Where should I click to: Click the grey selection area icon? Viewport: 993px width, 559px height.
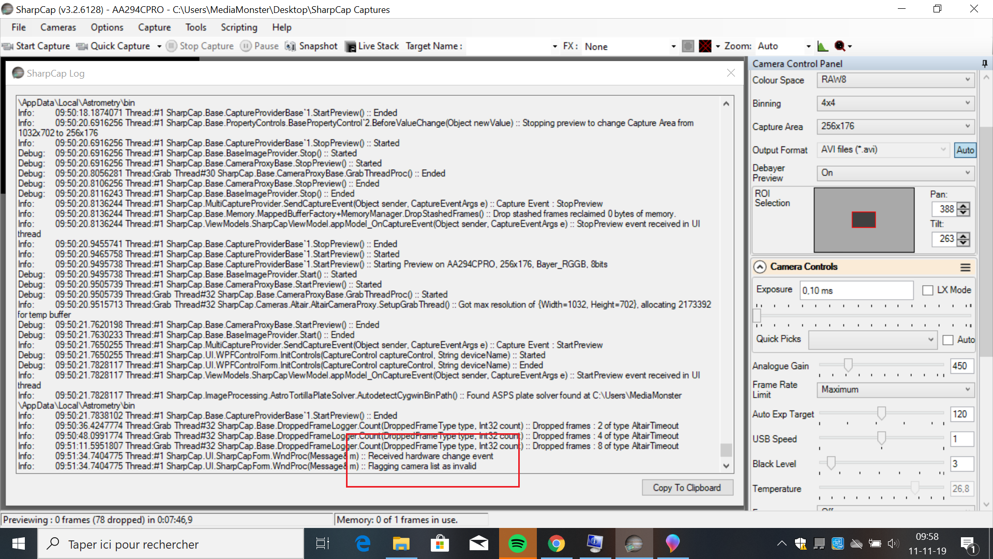coord(688,46)
